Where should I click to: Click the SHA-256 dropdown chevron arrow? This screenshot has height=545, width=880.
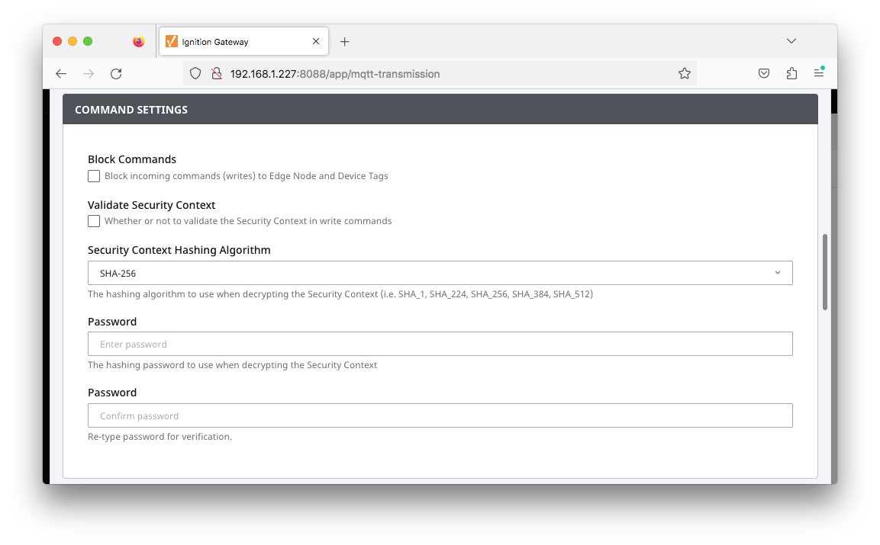click(778, 273)
